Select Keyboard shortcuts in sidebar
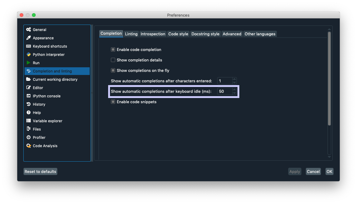 click(57, 46)
